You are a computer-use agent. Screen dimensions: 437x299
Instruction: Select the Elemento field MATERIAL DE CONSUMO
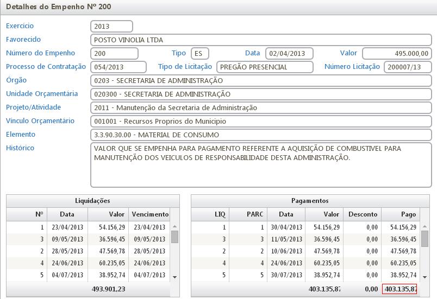(x=261, y=135)
